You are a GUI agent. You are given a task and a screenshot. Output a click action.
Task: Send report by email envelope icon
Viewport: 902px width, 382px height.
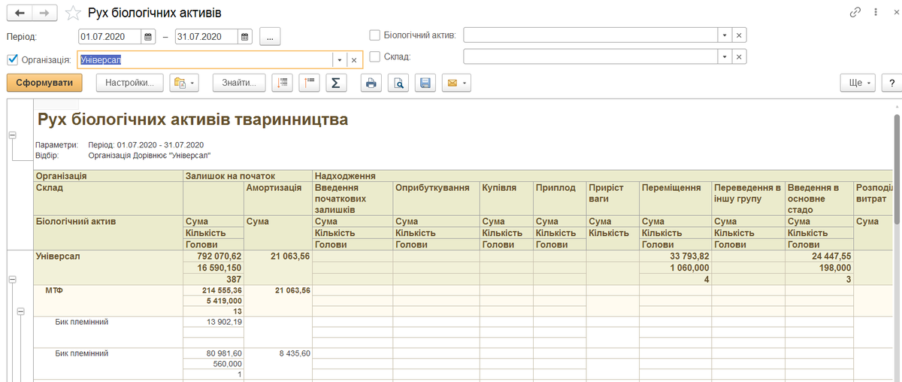[456, 83]
